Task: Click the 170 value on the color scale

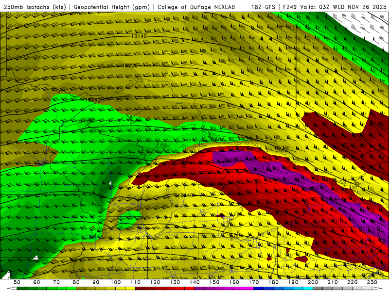Action: pyautogui.click(x=254, y=282)
